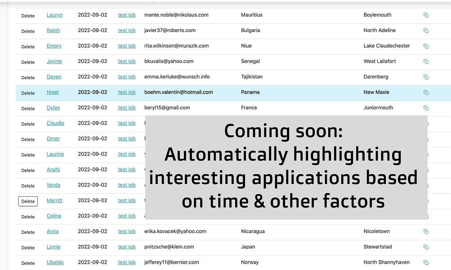The image size is (451, 270).
Task: Copy Nigel's application row
Action: coord(426,92)
